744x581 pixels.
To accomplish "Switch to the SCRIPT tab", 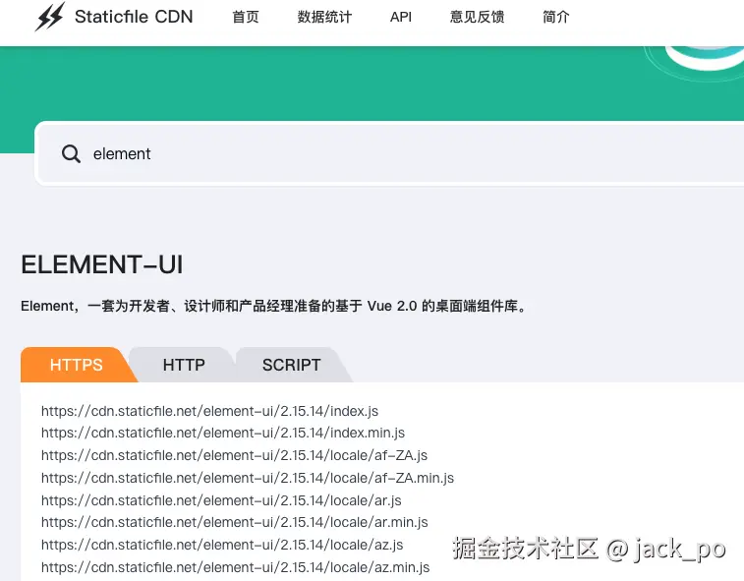I will point(291,365).
